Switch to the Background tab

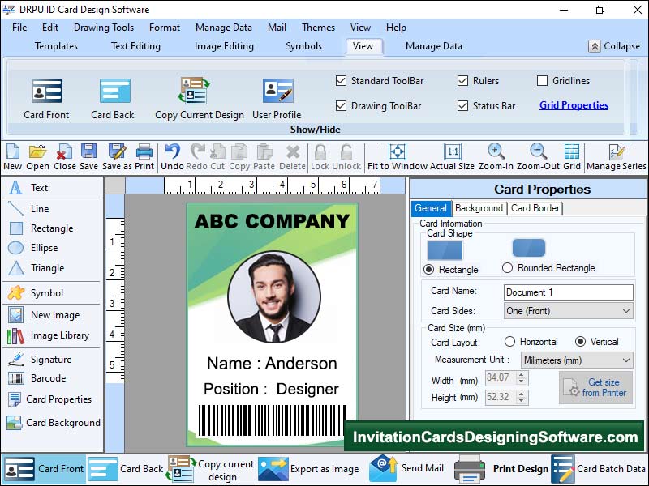pos(479,208)
